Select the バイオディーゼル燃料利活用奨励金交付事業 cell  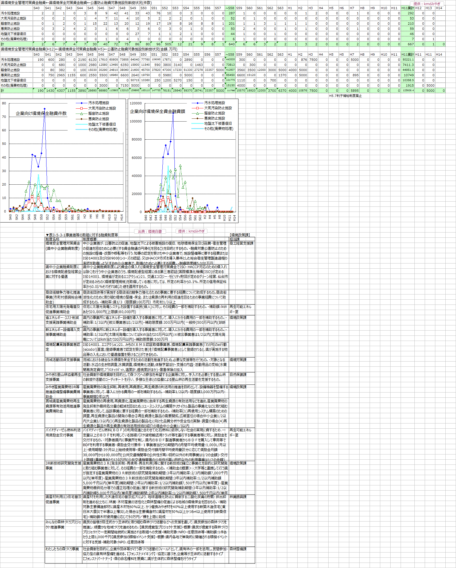pyautogui.click(x=64, y=444)
